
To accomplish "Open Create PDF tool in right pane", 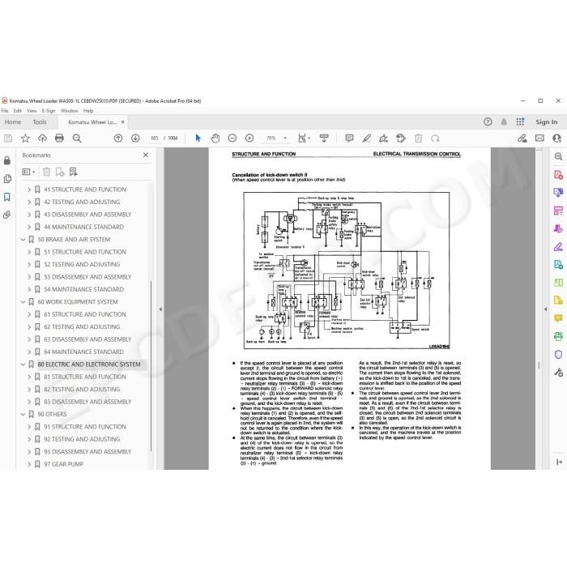I will 558,175.
